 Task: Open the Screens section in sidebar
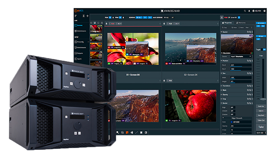pos(80,26)
